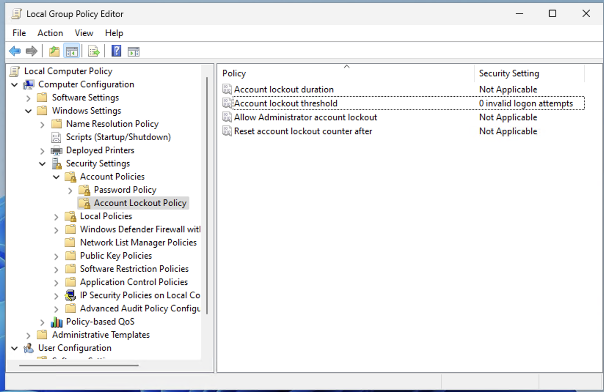
Task: Click the Account lockout threshold policy icon
Action: click(x=227, y=103)
